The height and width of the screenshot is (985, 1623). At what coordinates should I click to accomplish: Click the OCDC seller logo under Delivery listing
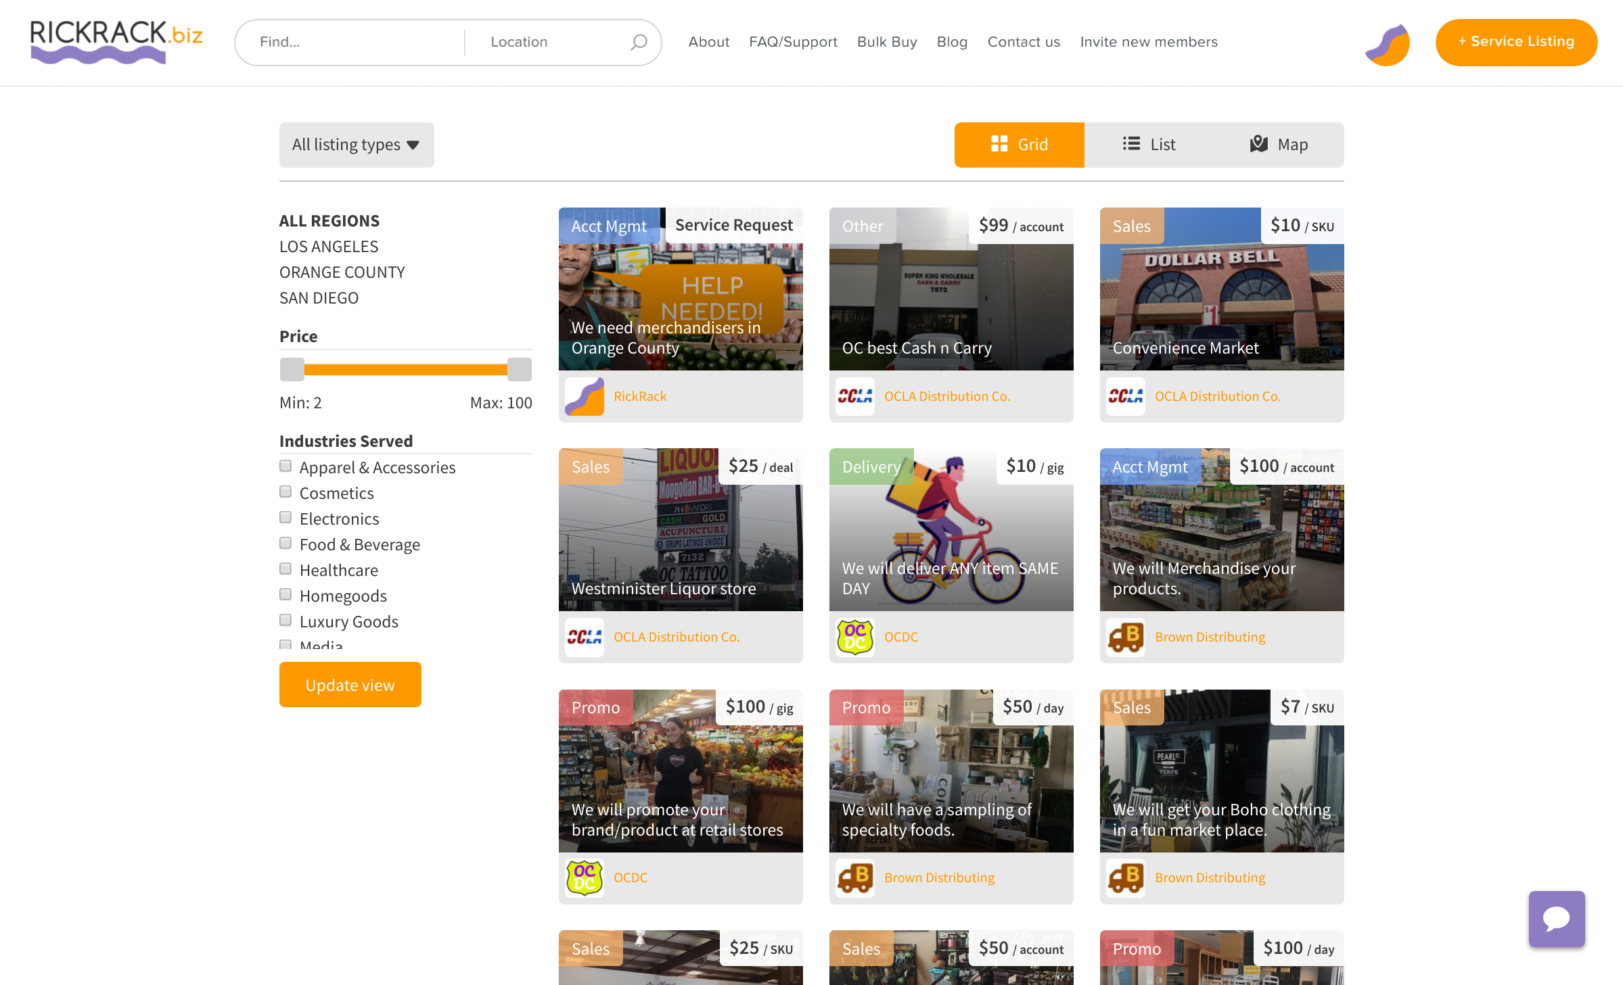[x=854, y=637]
